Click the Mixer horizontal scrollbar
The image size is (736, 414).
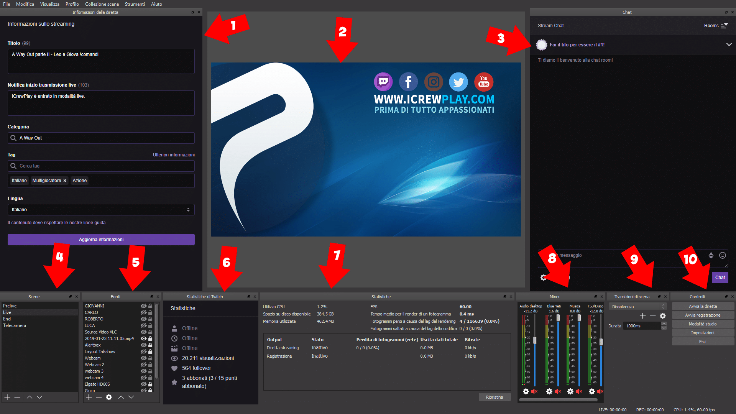[558, 400]
